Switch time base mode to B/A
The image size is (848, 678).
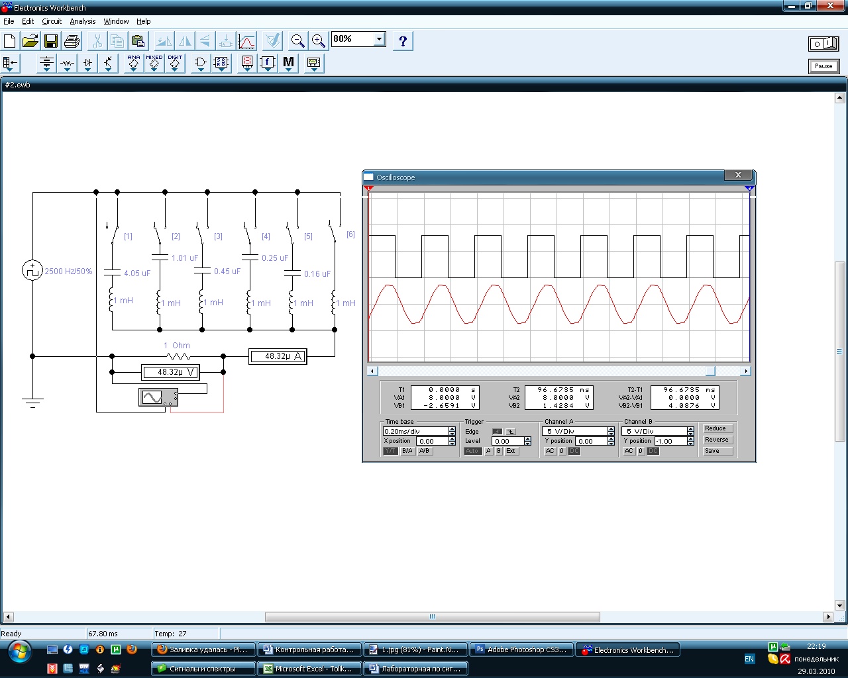tap(407, 451)
